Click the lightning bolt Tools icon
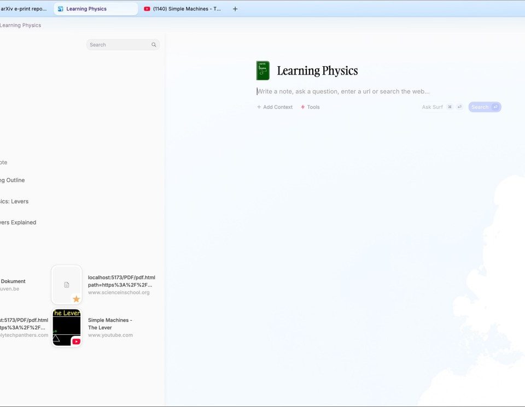The height and width of the screenshot is (407, 525). tap(303, 107)
